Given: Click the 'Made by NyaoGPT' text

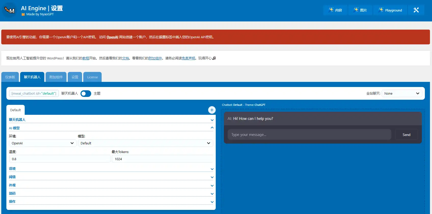Looking at the screenshot, I should (40, 14).
